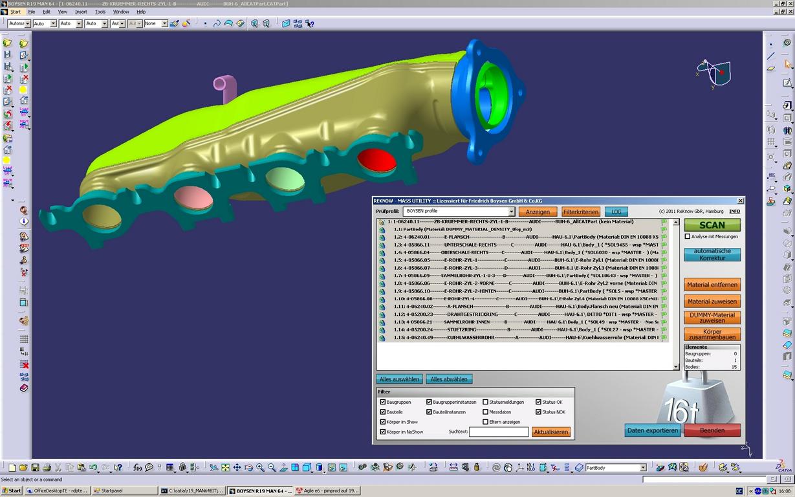Switch to Agile e6 taskbar window

click(x=327, y=491)
